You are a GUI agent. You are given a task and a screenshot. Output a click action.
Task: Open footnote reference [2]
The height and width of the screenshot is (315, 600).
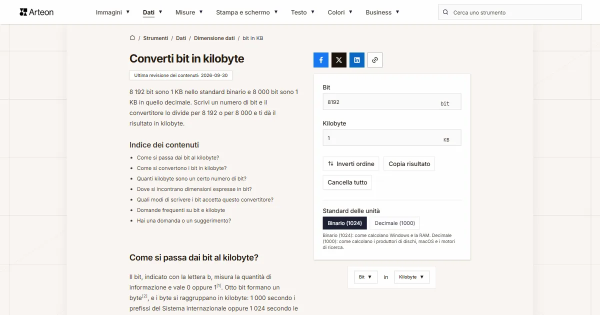[x=145, y=296]
